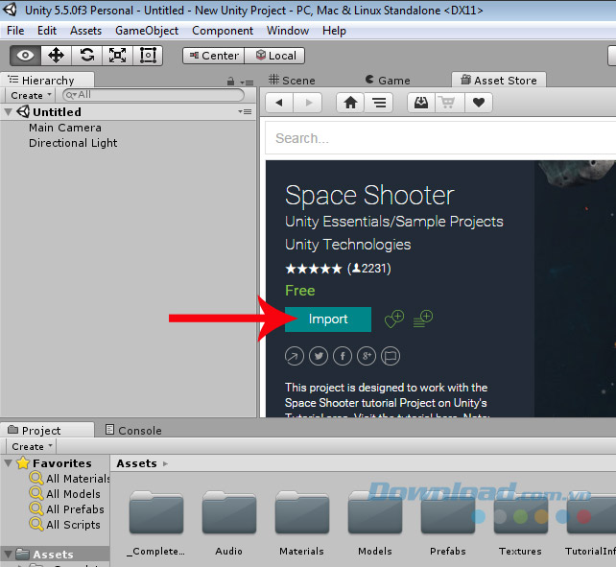Screen dimensions: 616x567
Task: Open the Asset Store wish list heart
Action: tap(478, 103)
